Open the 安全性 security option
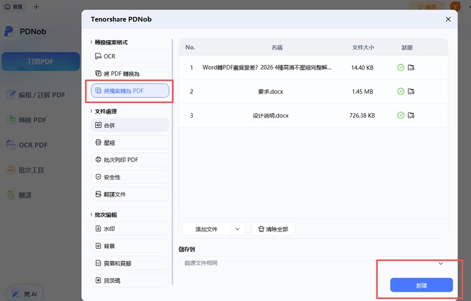Screen dimensions: 471x301 click(130, 177)
